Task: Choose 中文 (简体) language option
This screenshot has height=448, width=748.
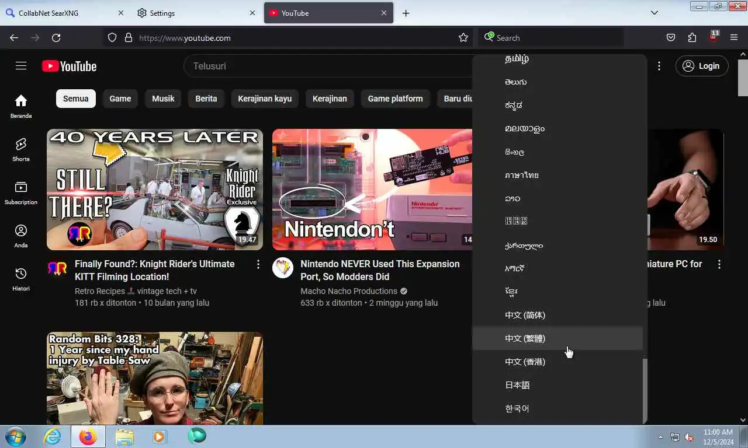Action: (557, 315)
